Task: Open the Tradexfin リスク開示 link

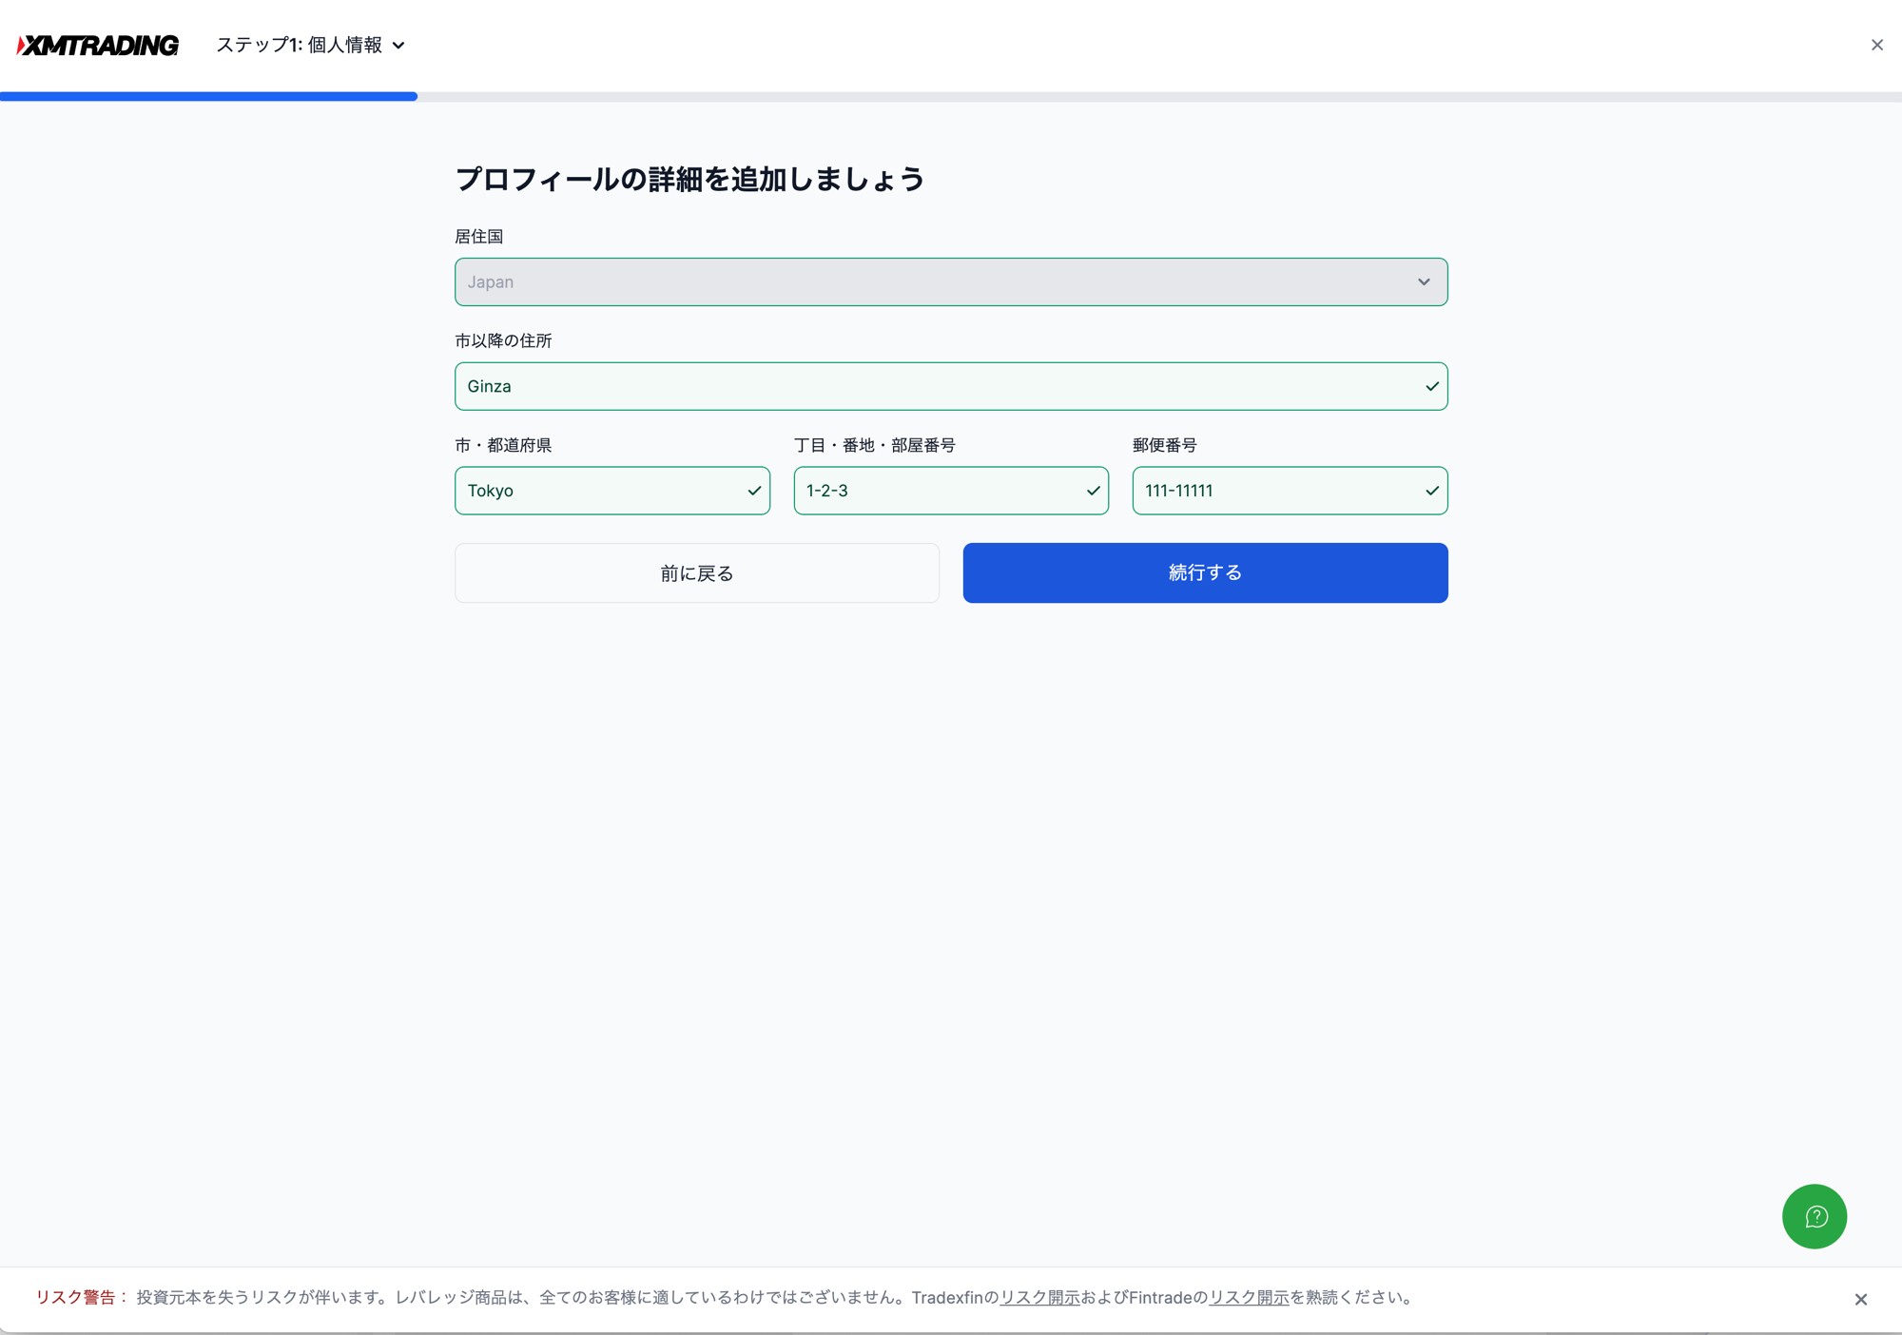Action: [1039, 1298]
